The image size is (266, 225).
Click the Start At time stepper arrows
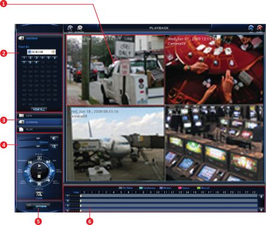pos(54,52)
